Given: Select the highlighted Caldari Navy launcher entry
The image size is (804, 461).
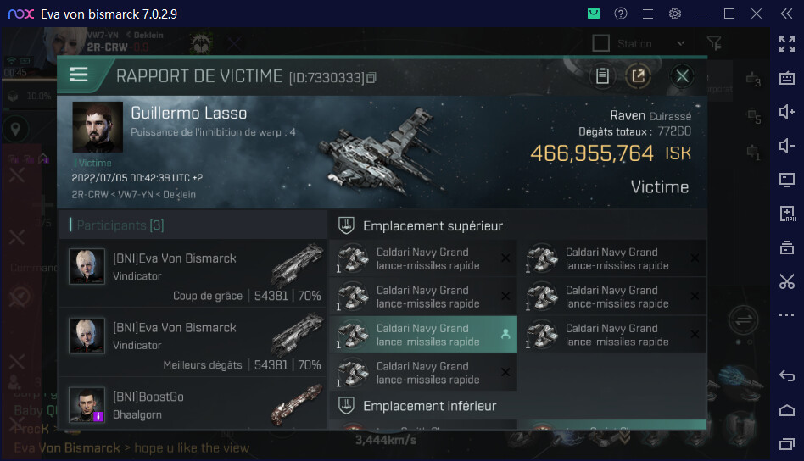Looking at the screenshot, I should point(422,335).
